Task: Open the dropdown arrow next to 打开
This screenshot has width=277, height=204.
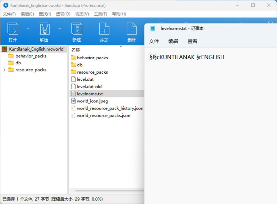Action: coord(28,29)
